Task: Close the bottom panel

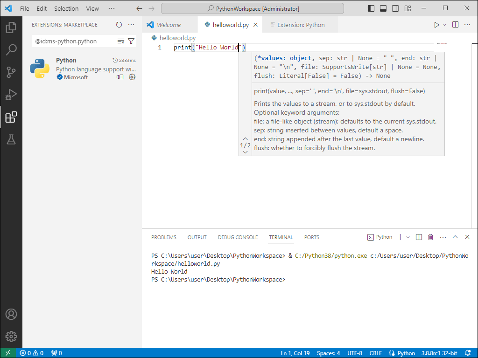Action: (467, 237)
